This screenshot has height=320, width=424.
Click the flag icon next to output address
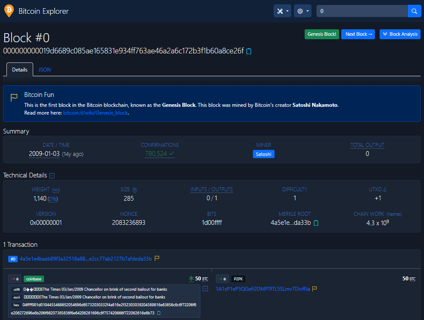(315, 289)
